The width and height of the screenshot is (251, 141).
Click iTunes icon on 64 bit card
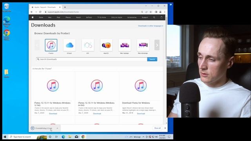[x=97, y=85]
